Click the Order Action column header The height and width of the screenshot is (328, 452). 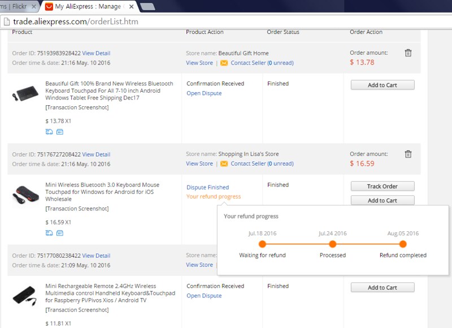(x=366, y=32)
